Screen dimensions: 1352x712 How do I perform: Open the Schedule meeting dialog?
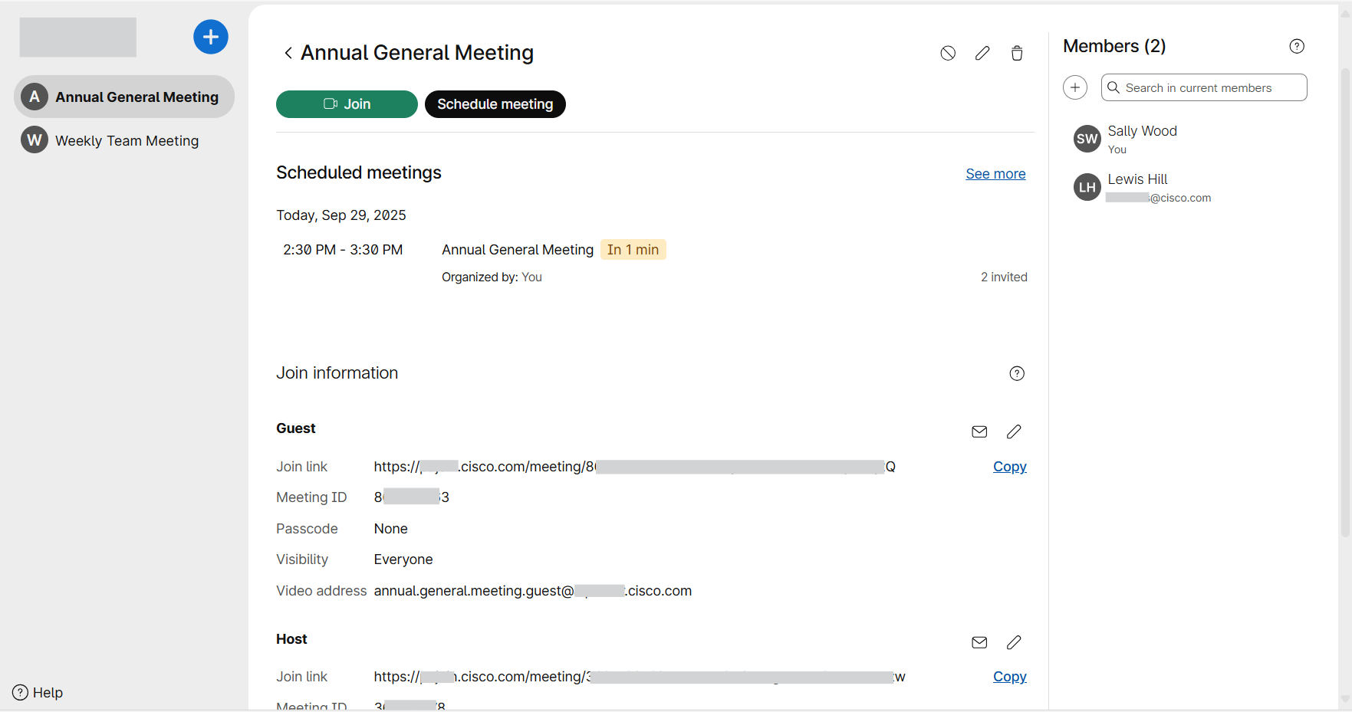pos(495,104)
